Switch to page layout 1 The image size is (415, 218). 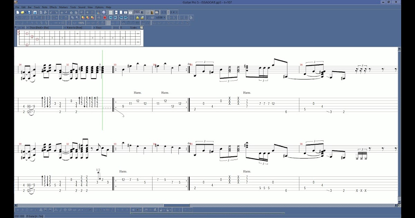click(165, 12)
